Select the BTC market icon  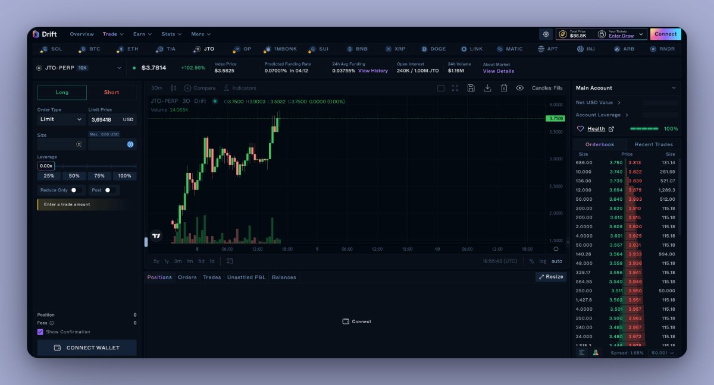pos(82,49)
